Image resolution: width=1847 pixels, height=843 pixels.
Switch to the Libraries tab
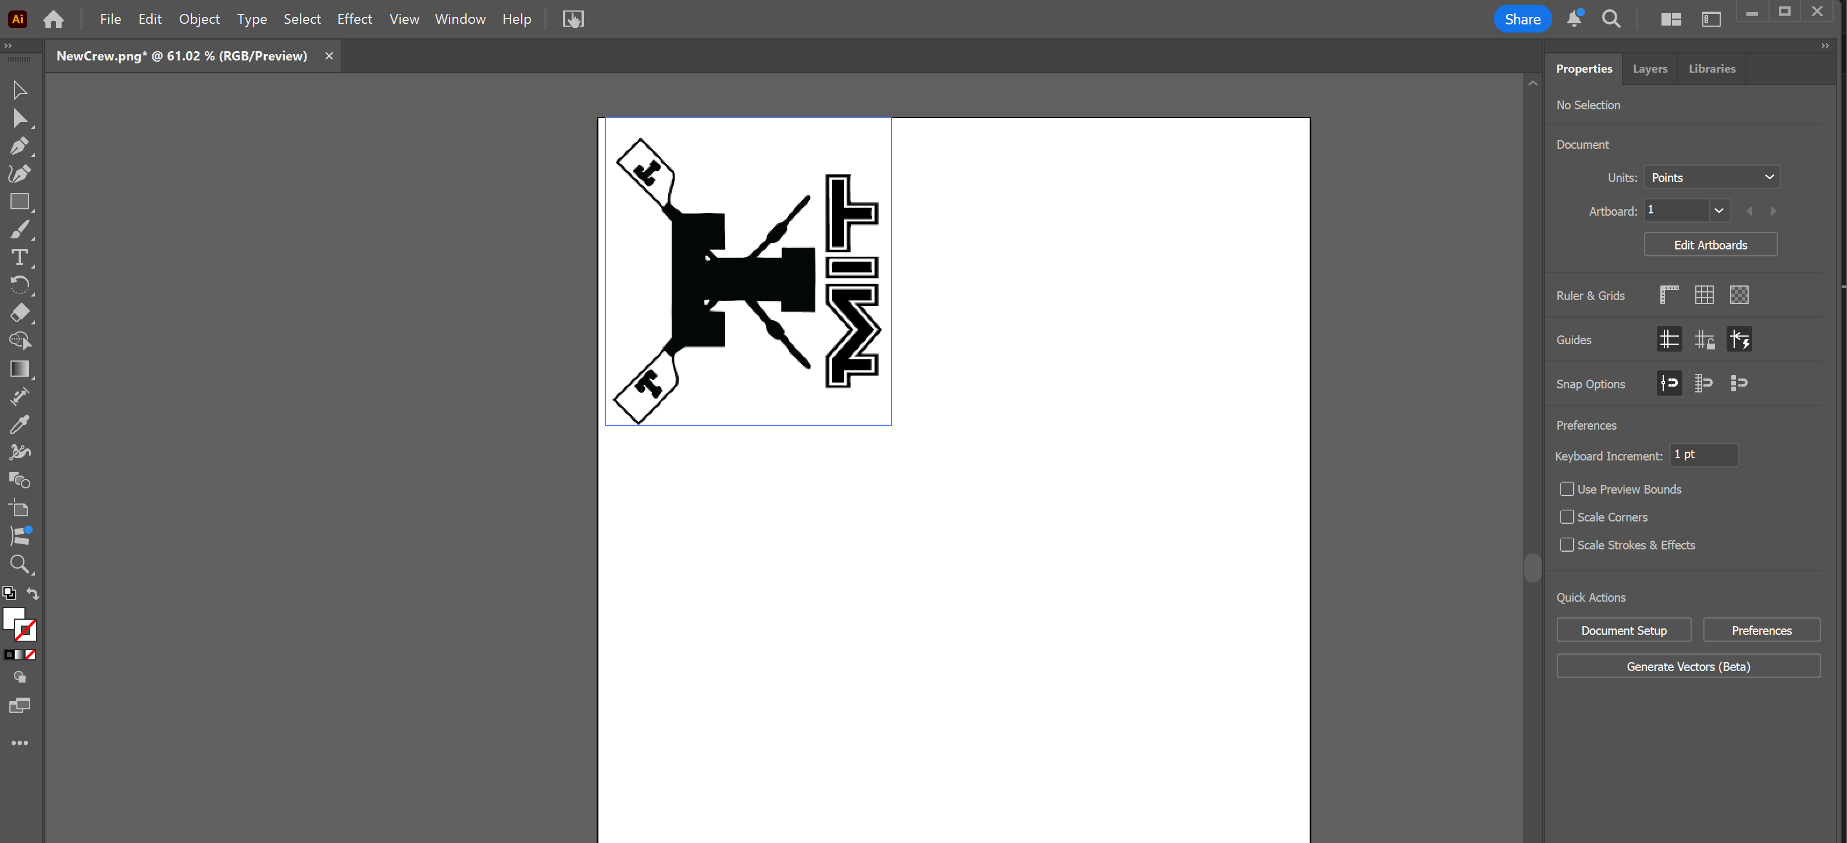(x=1711, y=69)
